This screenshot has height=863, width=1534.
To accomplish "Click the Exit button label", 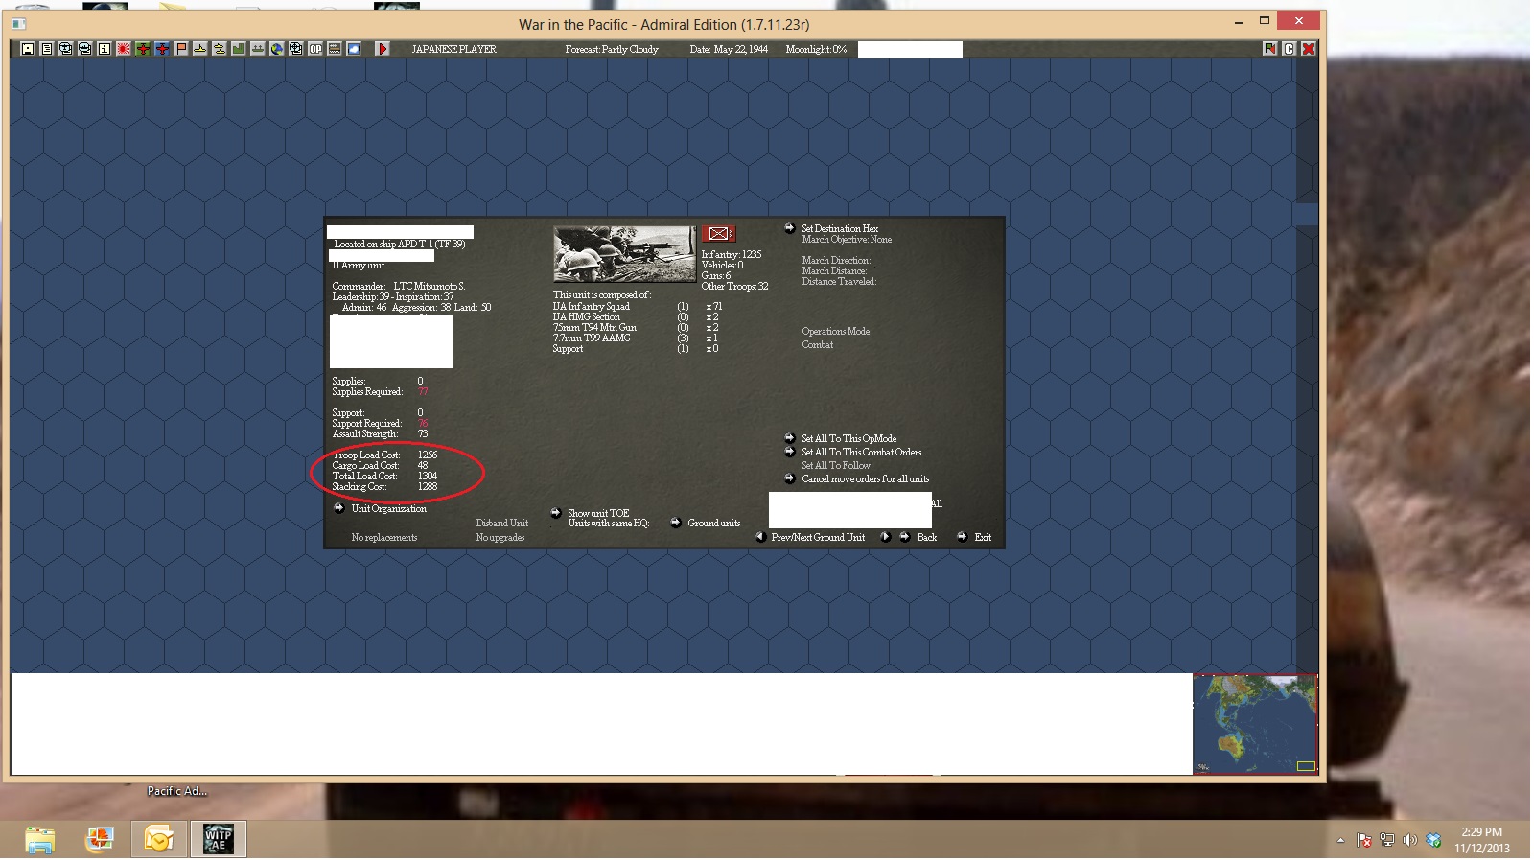I will point(984,537).
